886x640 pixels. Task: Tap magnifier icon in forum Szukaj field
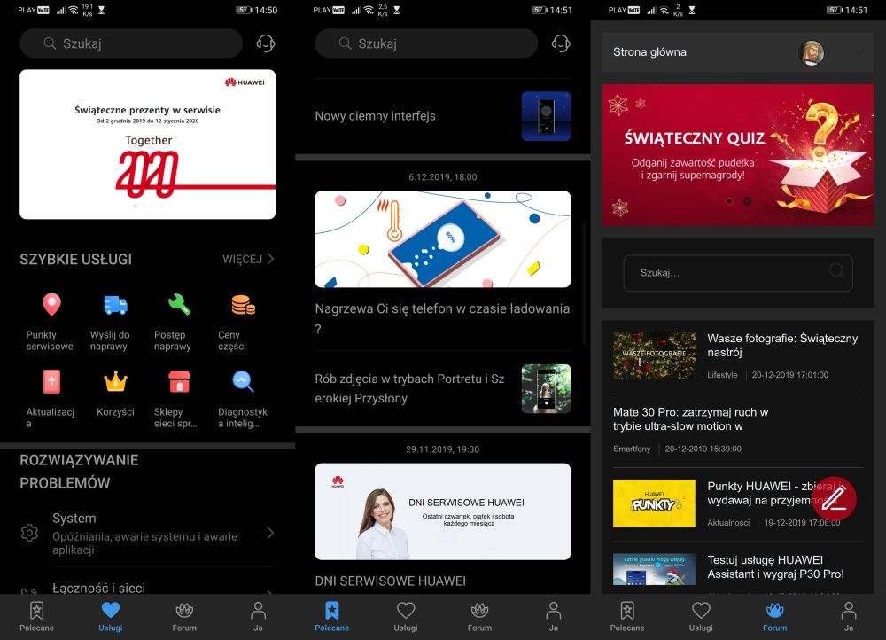click(x=836, y=271)
